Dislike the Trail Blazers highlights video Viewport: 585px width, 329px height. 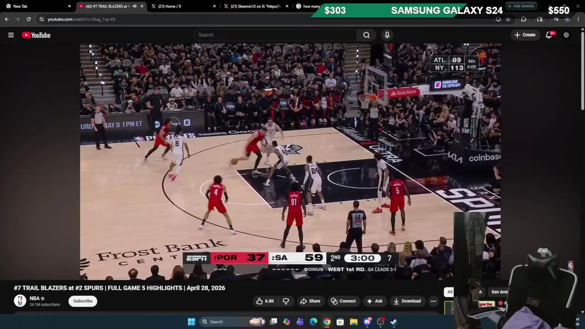coord(286,301)
